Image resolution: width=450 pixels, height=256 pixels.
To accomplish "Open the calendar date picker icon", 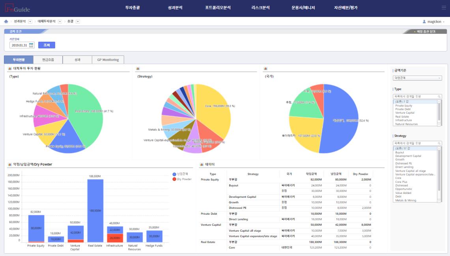I will click(31, 45).
